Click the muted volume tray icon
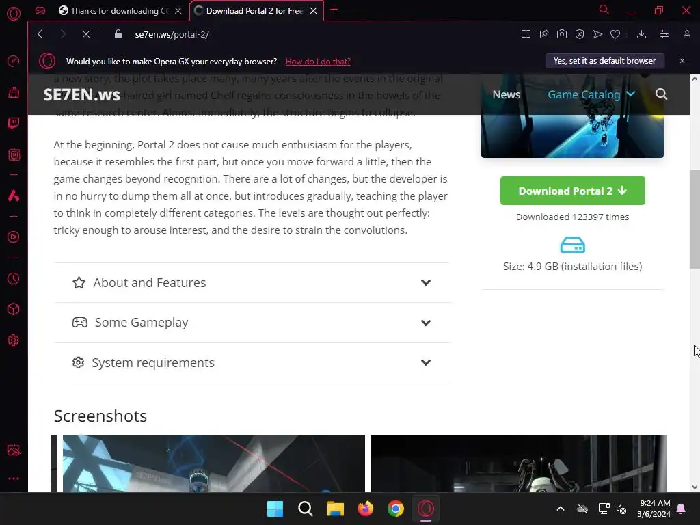 tap(621, 509)
